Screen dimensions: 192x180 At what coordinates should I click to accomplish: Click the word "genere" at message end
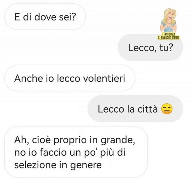coord(86,165)
